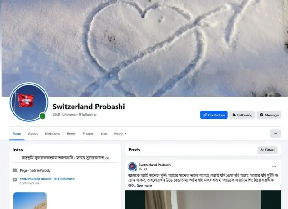Click the blue Contact us button
The image size is (288, 209).
pyautogui.click(x=214, y=115)
